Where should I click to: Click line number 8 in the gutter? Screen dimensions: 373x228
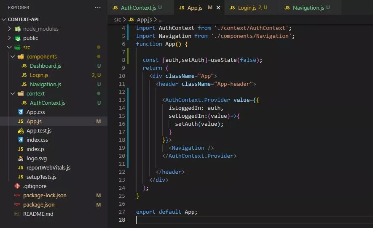123,60
